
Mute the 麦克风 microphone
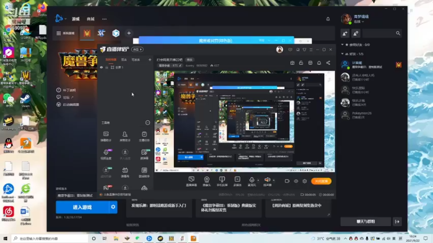pos(252,181)
